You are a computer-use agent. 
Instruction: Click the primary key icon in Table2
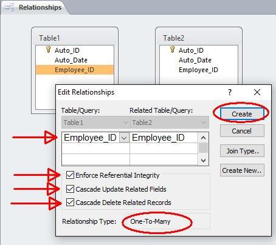172,50
